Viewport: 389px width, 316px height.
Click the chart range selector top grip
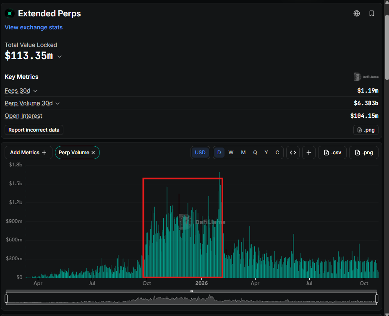(191, 291)
